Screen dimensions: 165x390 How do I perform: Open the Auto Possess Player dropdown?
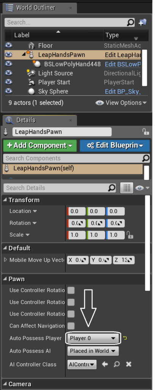93,338
